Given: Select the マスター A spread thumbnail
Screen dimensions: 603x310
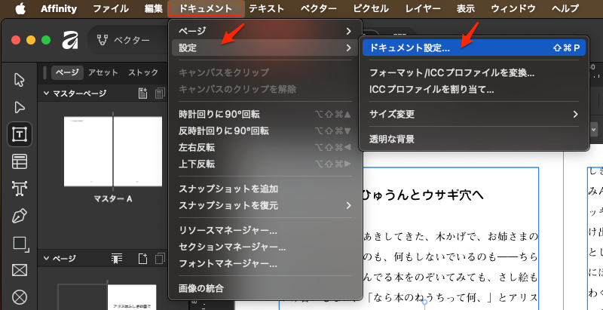Looking at the screenshot, I should click(113, 151).
